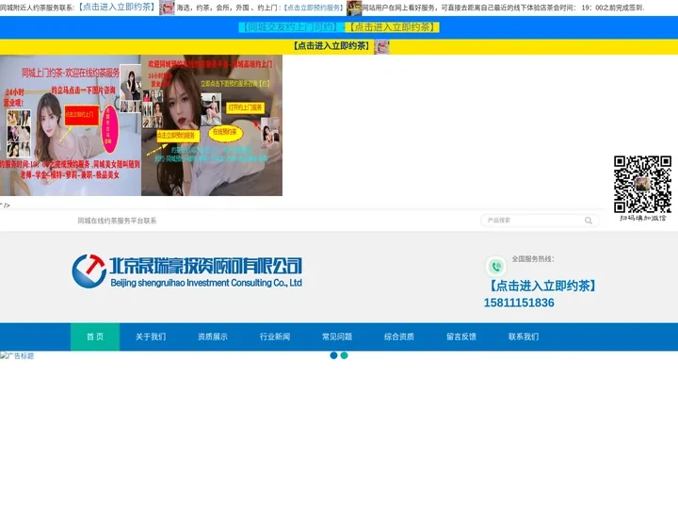Open the 资质展示 navigation tab
Viewport: 678px width, 509px height.
point(213,337)
